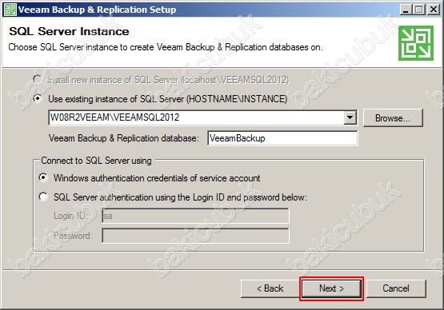Click the green Veeam logo in header
The image size is (444, 310).
click(416, 43)
